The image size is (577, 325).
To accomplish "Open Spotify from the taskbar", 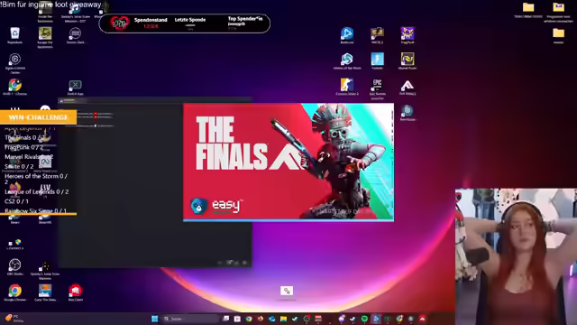I will click(364, 319).
